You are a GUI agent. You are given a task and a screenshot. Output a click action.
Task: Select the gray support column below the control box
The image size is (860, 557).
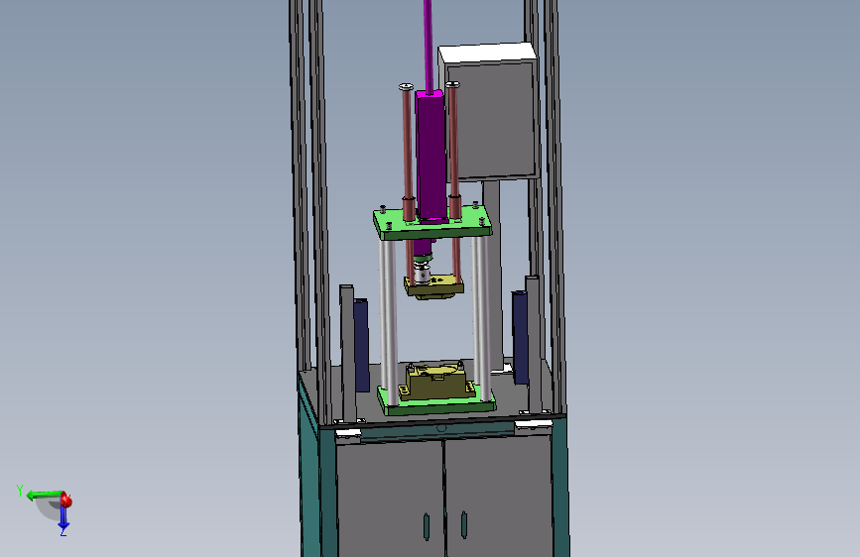pos(493,275)
